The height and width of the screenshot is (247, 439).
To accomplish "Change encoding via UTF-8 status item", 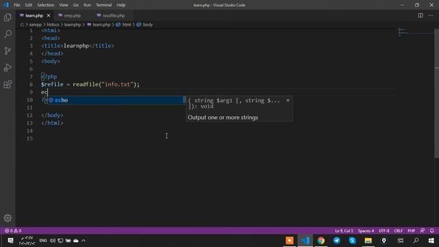I will pos(384,231).
